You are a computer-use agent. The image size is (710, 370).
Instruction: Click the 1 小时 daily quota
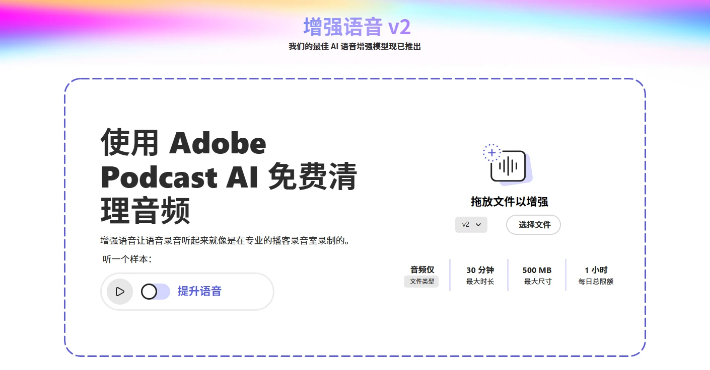pos(596,270)
